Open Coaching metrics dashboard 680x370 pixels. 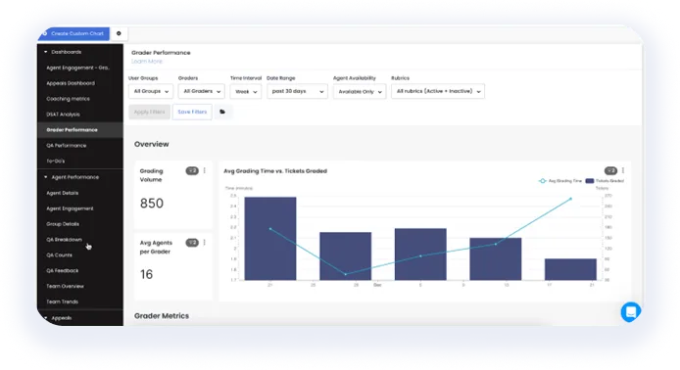click(68, 99)
